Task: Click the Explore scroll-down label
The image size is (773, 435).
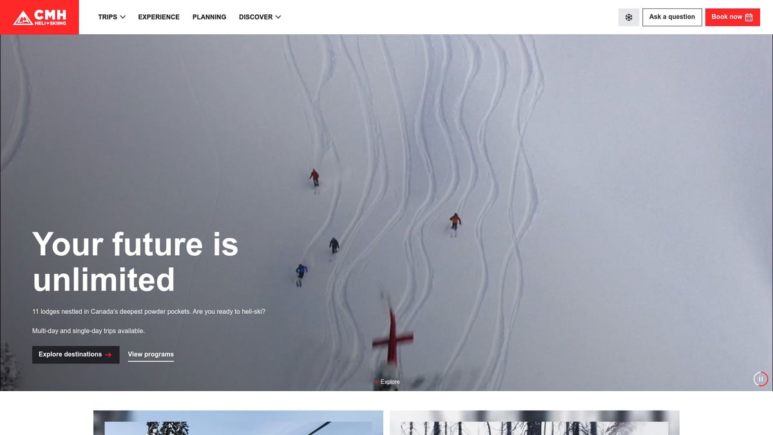Action: pos(390,382)
